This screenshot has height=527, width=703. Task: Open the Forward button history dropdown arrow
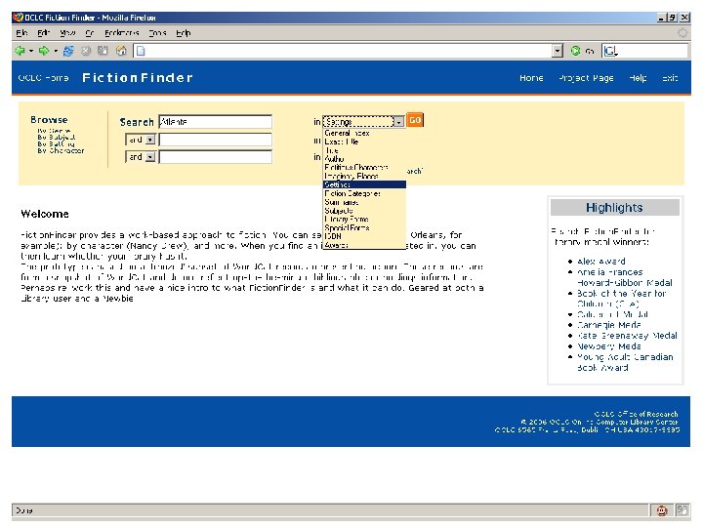click(56, 51)
